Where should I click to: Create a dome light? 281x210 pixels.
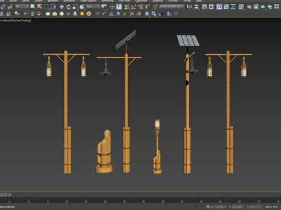pyautogui.click(x=54, y=13)
